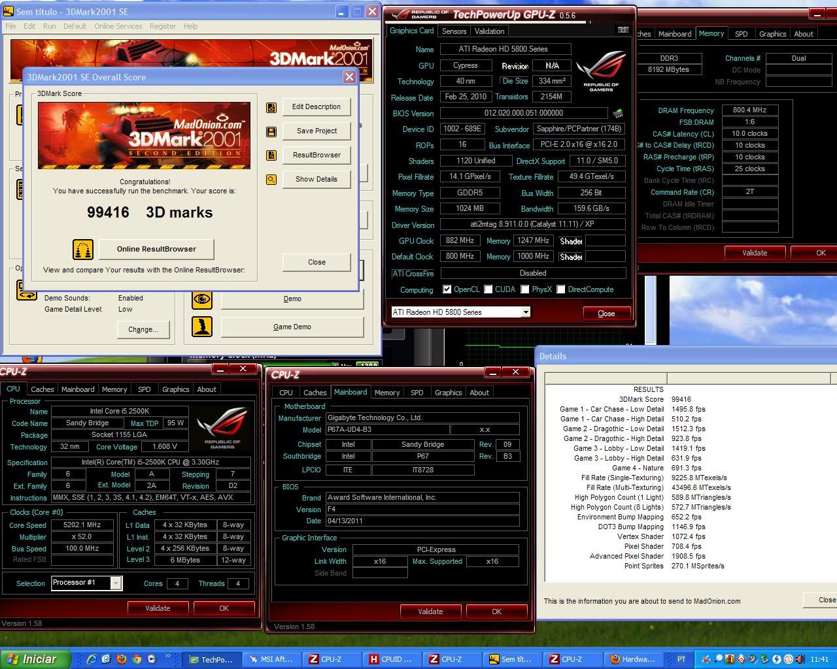Image resolution: width=837 pixels, height=669 pixels.
Task: Click the Online ResultBrowser tree icon
Action: point(83,249)
